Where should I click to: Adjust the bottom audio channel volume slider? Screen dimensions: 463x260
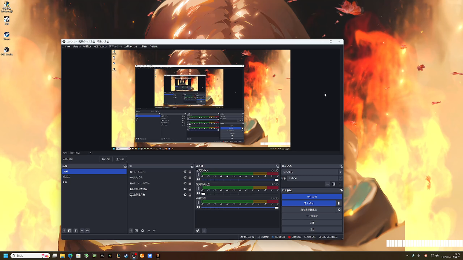240,207
